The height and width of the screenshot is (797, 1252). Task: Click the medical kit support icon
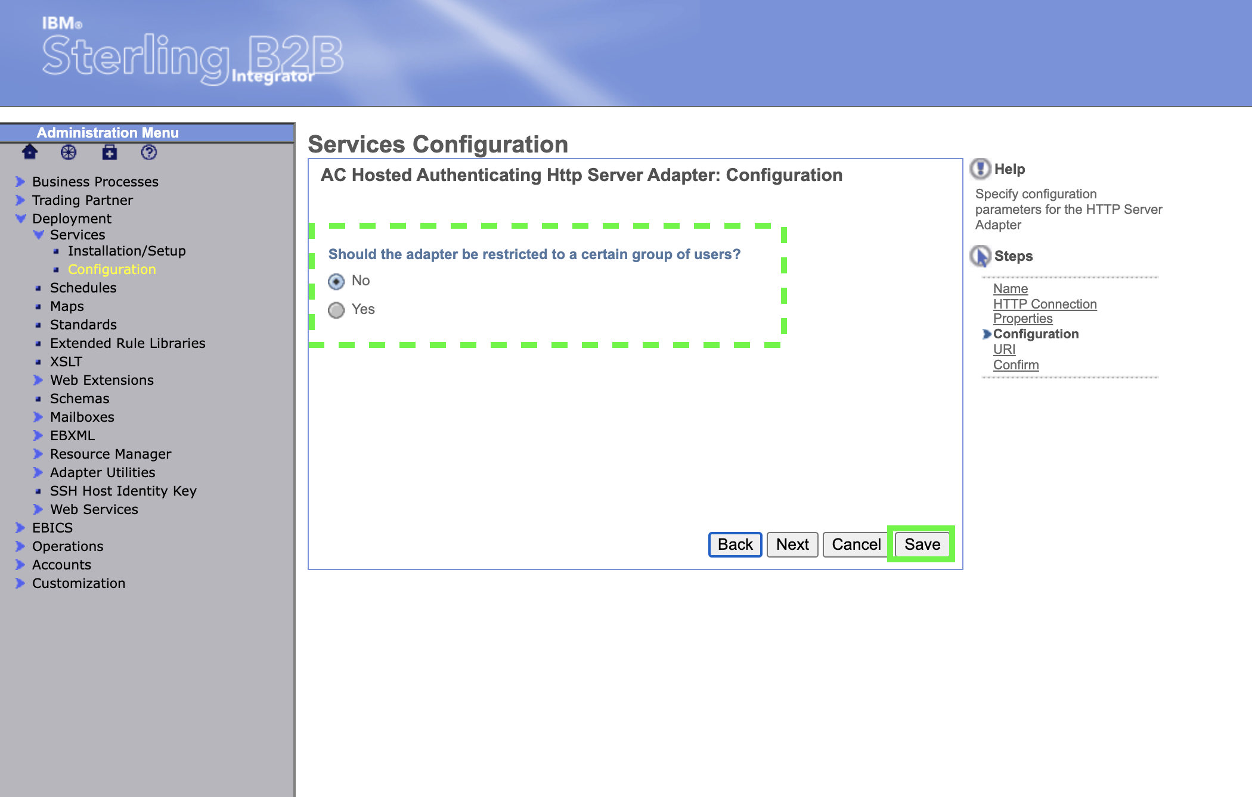click(109, 152)
